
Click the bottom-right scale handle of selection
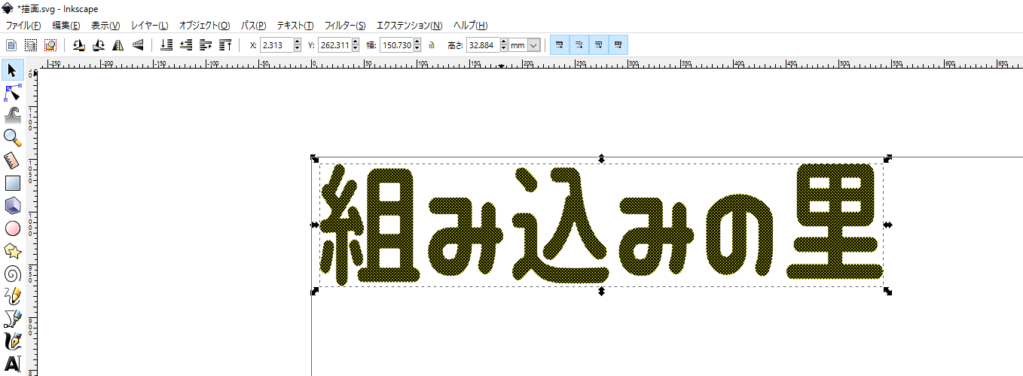point(888,291)
